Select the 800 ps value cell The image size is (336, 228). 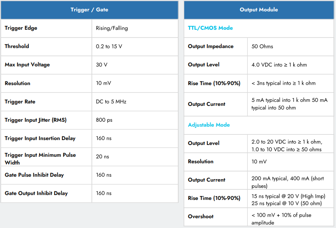click(104, 120)
